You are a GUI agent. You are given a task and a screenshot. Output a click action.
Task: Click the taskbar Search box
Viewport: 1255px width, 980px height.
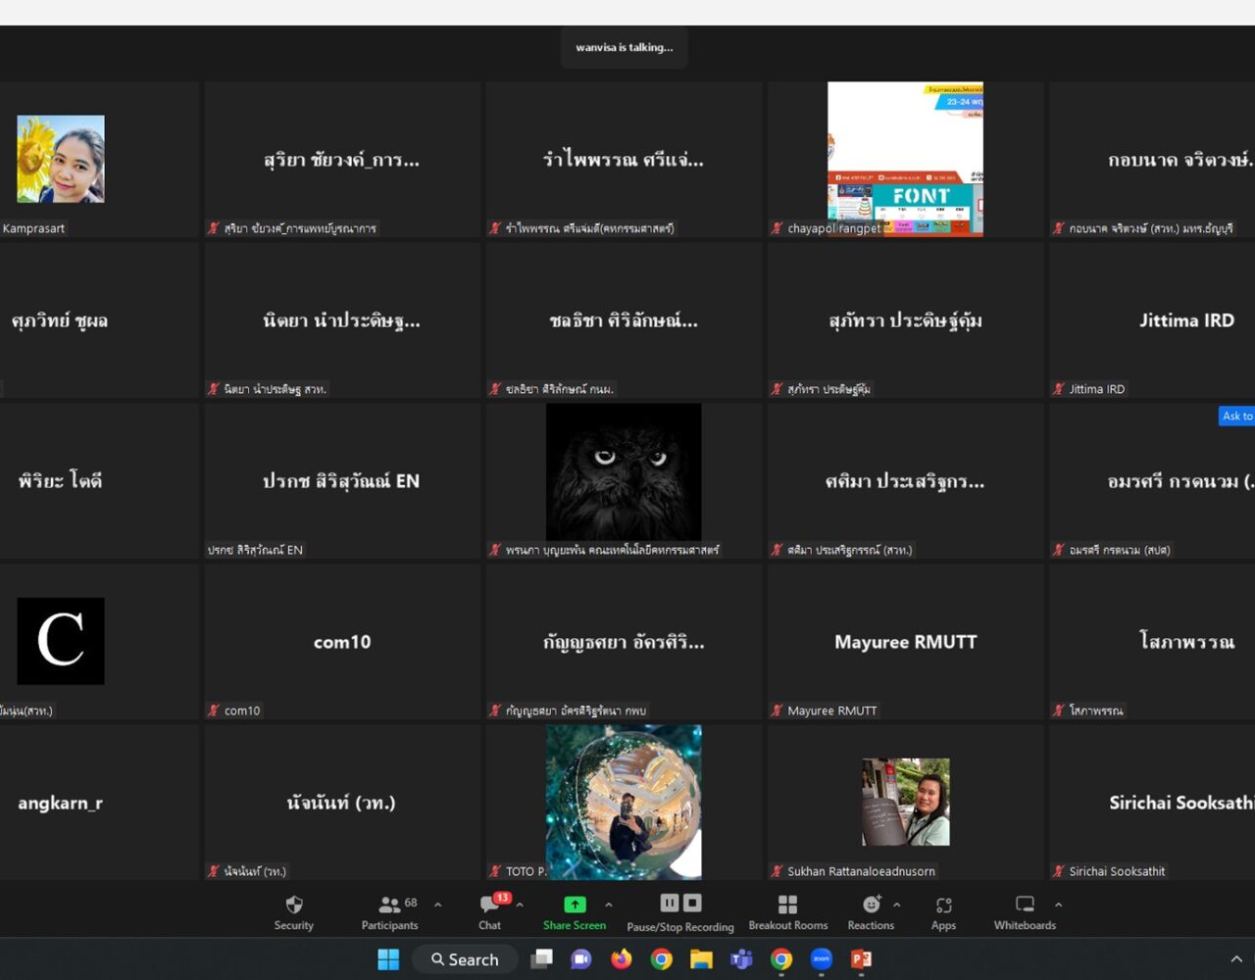[465, 959]
